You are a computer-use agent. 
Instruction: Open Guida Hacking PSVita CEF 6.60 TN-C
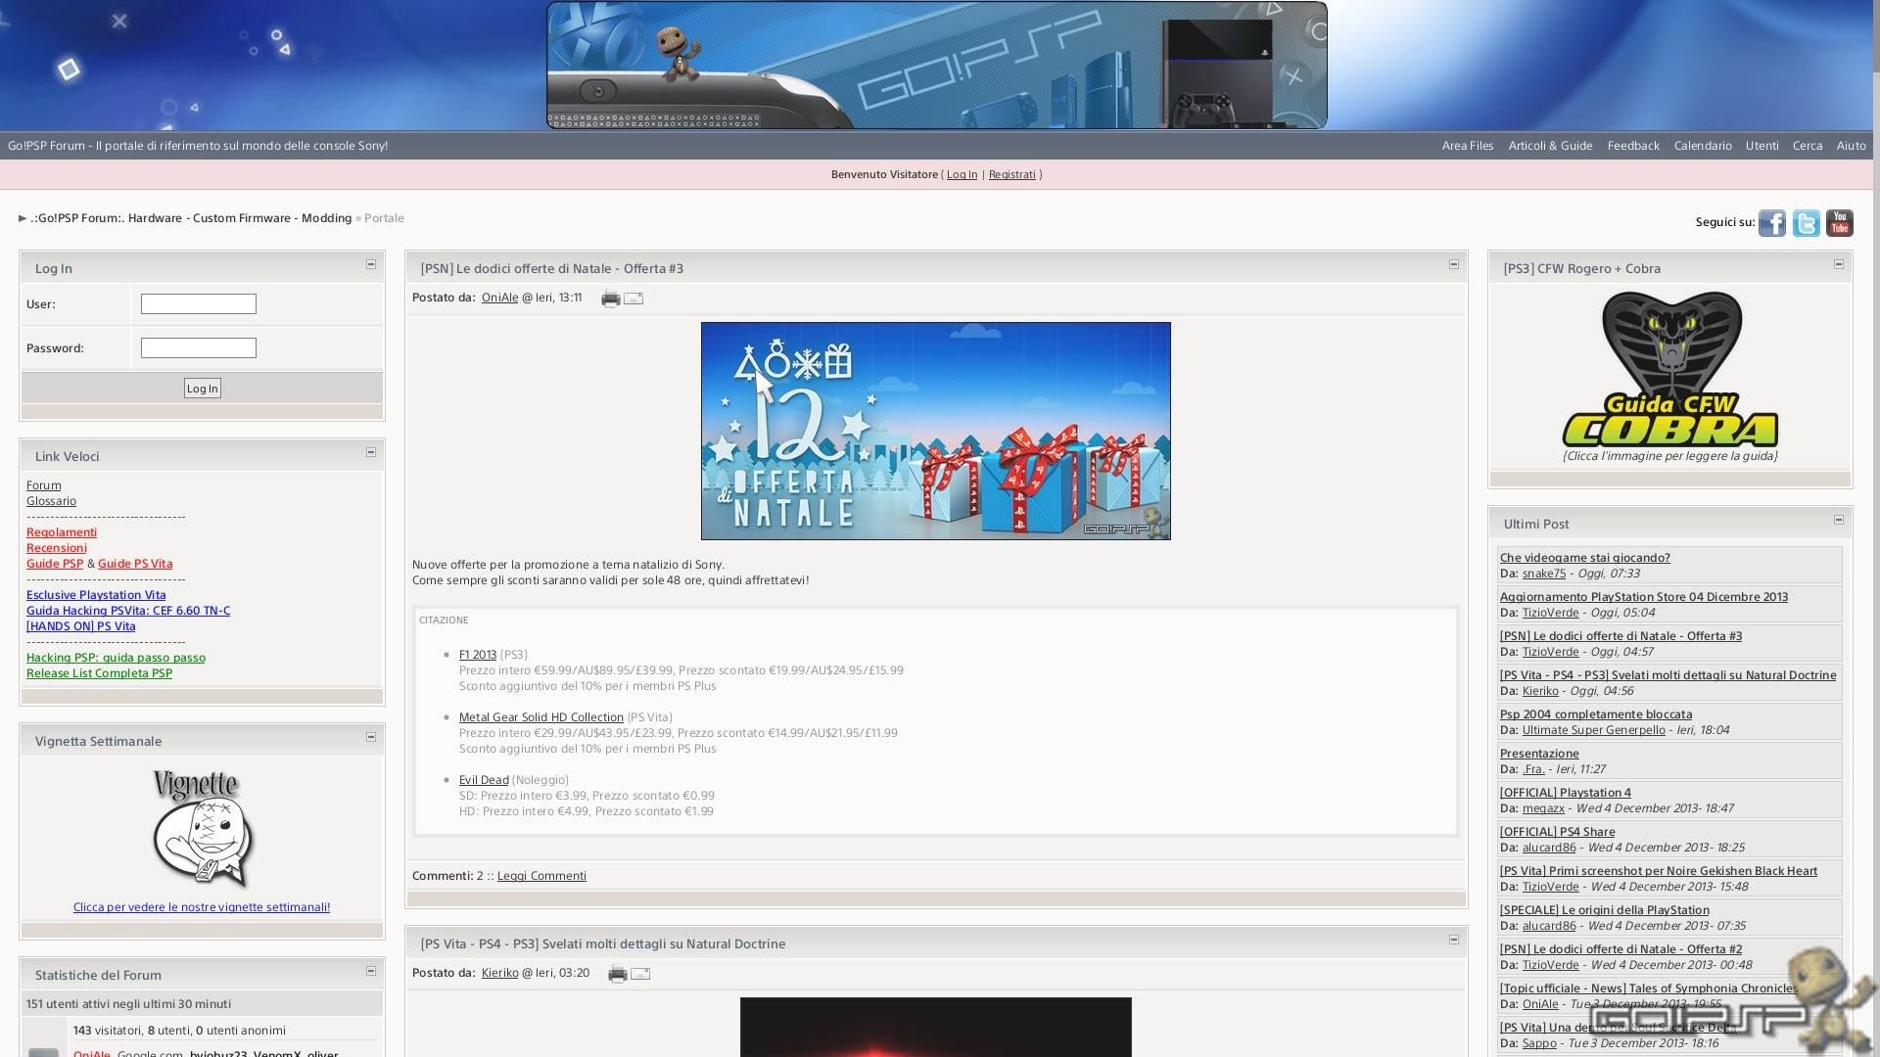tap(128, 611)
